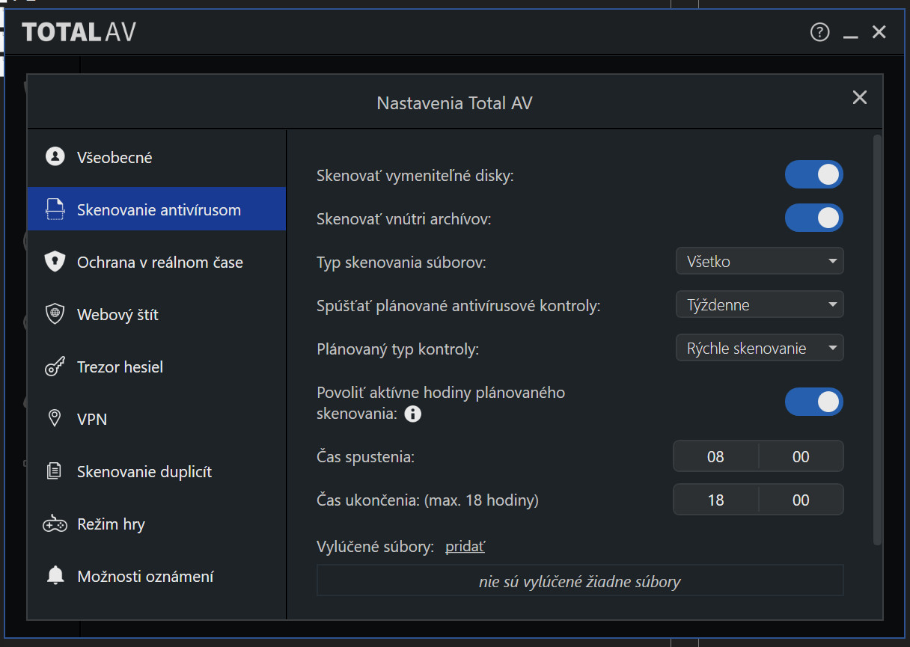Click the info icon beside aktívne hodiny
The image size is (910, 647).
coord(413,413)
